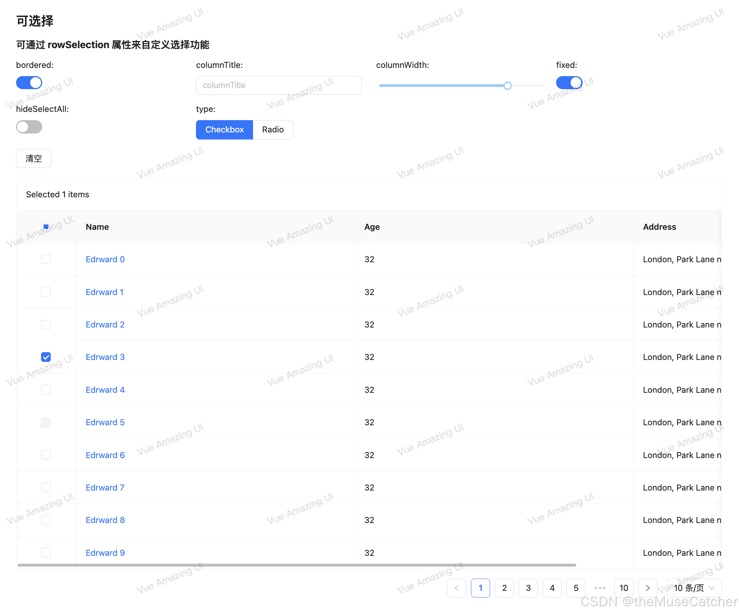Switch selection type to Radio
Image resolution: width=739 pixels, height=614 pixels.
pos(273,129)
